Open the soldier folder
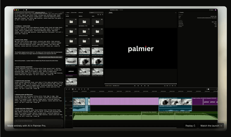 click(71, 41)
